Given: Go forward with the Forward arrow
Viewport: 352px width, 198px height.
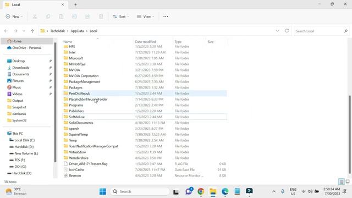Looking at the screenshot, I should pyautogui.click(x=15, y=31).
